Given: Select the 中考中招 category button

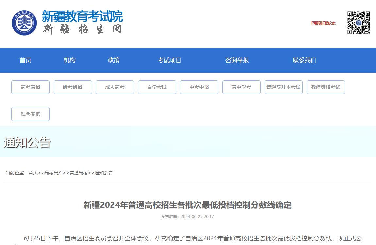Looking at the screenshot, I should click(x=199, y=87).
